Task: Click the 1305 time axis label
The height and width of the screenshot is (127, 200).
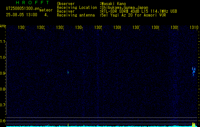Action: coord(98,27)
